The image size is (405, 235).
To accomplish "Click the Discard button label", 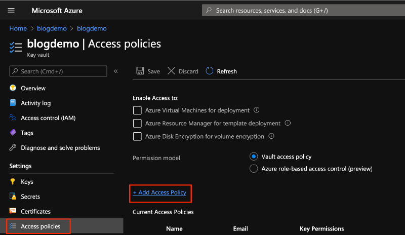I will click(x=188, y=71).
